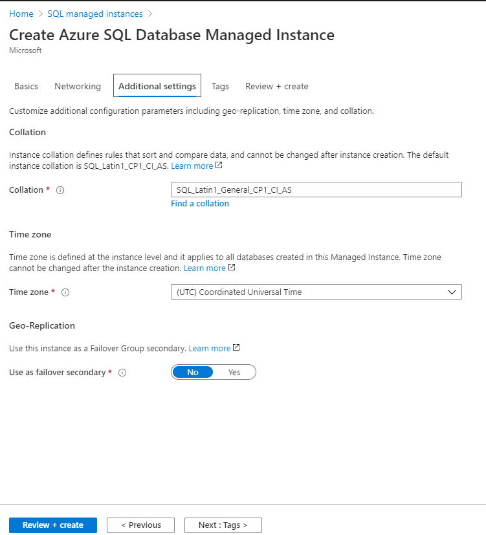
Task: Switch to the Basics tab
Action: pyautogui.click(x=26, y=85)
